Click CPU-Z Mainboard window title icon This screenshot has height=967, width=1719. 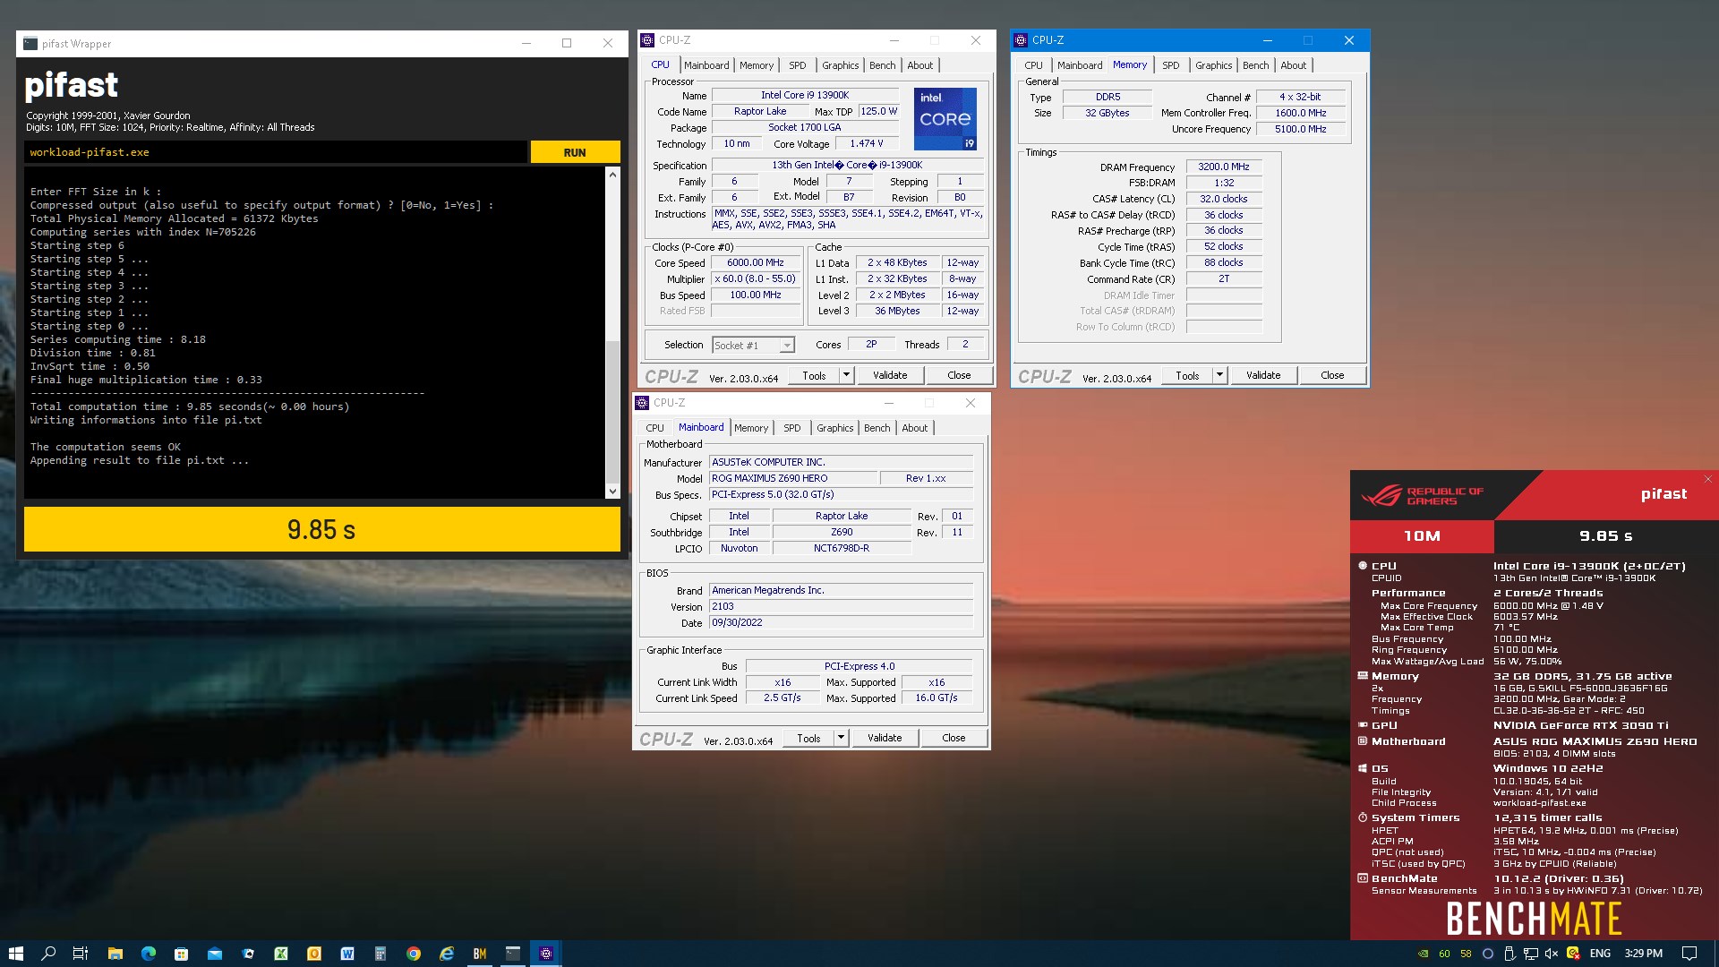click(642, 403)
